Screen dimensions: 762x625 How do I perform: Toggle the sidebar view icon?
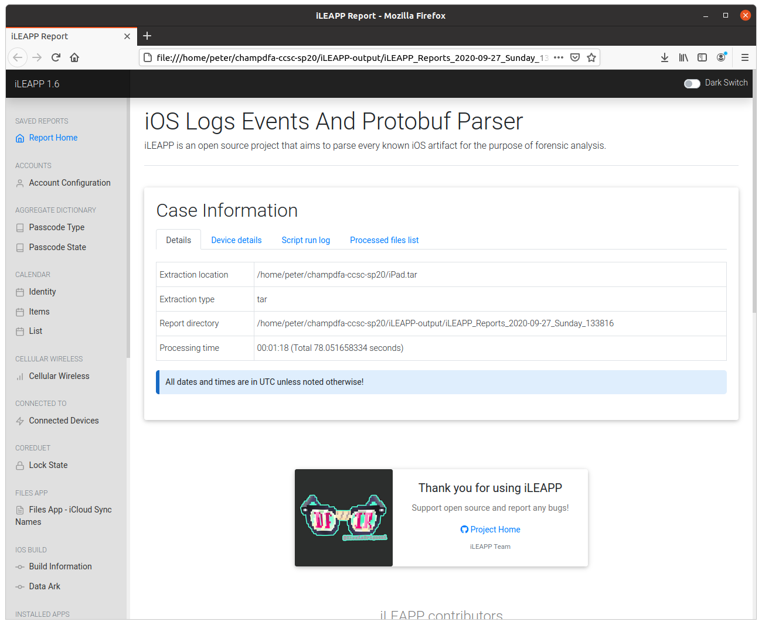coord(702,57)
